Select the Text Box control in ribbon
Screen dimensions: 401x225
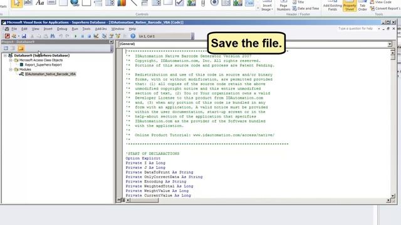pyautogui.click(x=28, y=2)
